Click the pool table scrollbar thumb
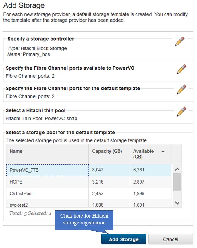Image resolution: width=197 pixels, height=248 pixels. [177, 182]
